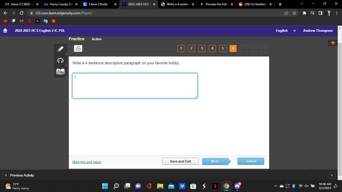The width and height of the screenshot is (342, 192).
Task: Open the Abc glossary book tool
Action: pos(60,72)
